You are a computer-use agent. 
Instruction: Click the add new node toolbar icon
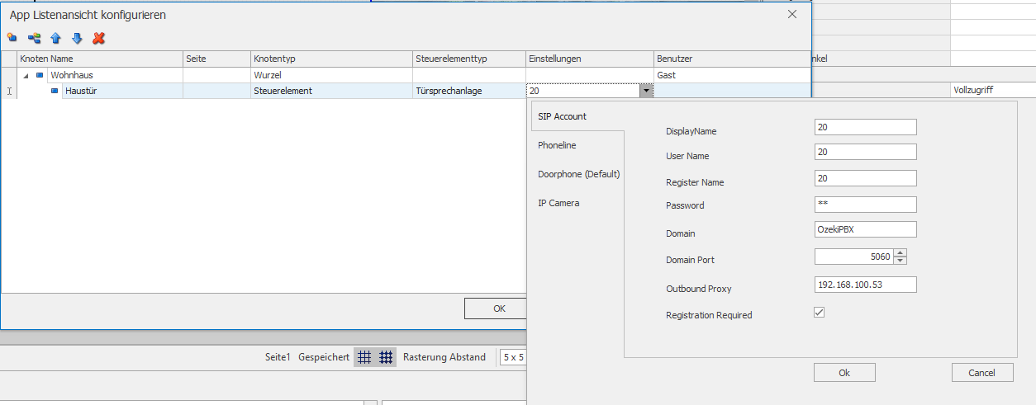pyautogui.click(x=12, y=38)
